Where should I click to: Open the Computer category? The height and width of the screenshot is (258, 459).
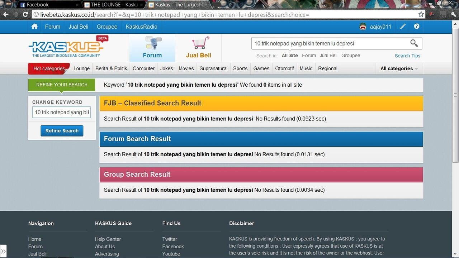(x=143, y=68)
